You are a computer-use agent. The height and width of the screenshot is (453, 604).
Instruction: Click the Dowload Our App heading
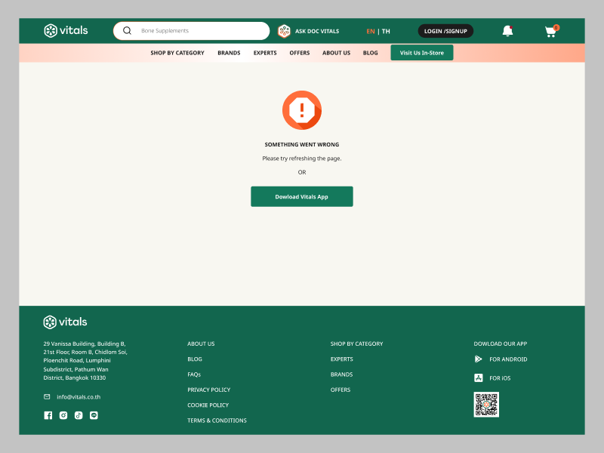[501, 344]
